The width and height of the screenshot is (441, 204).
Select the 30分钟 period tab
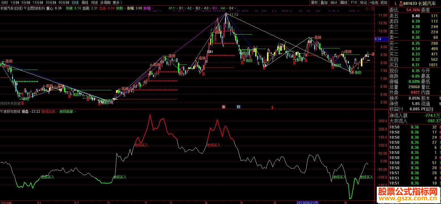tap(51, 3)
